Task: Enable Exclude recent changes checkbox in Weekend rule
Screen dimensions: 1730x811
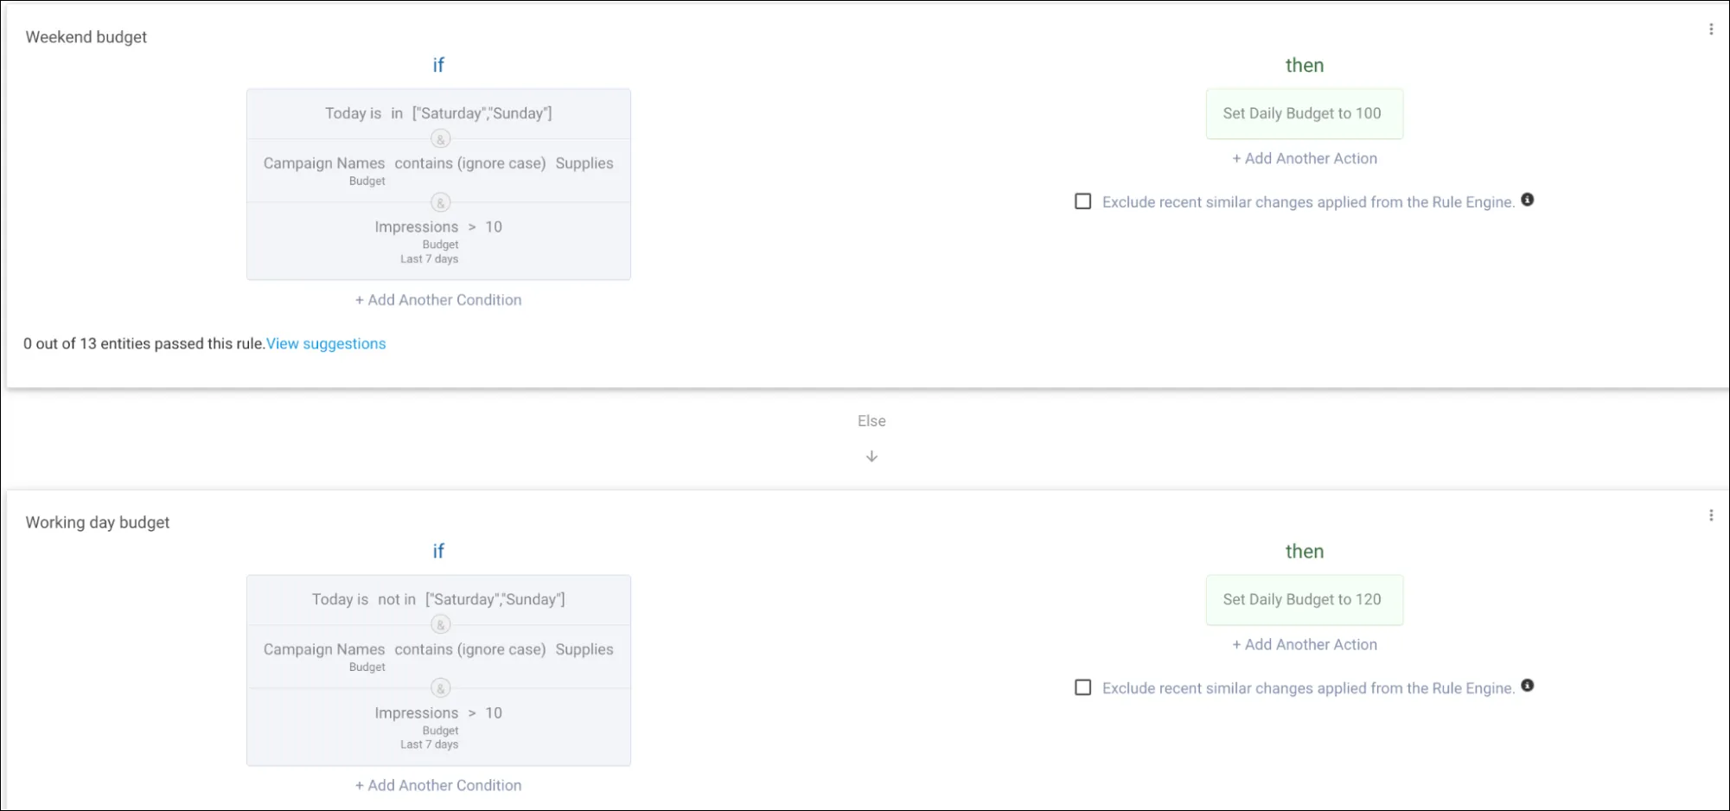Action: (x=1082, y=201)
